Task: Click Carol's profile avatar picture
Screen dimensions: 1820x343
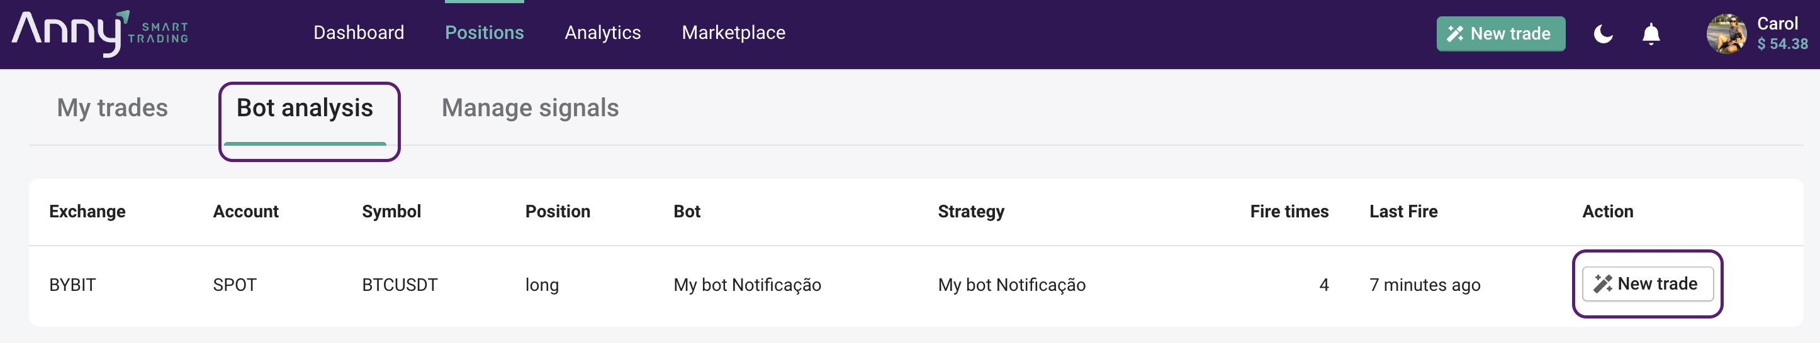Action: coord(1726,34)
